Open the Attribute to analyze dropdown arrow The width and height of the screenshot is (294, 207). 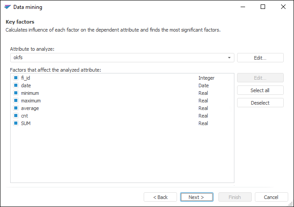pyautogui.click(x=229, y=58)
